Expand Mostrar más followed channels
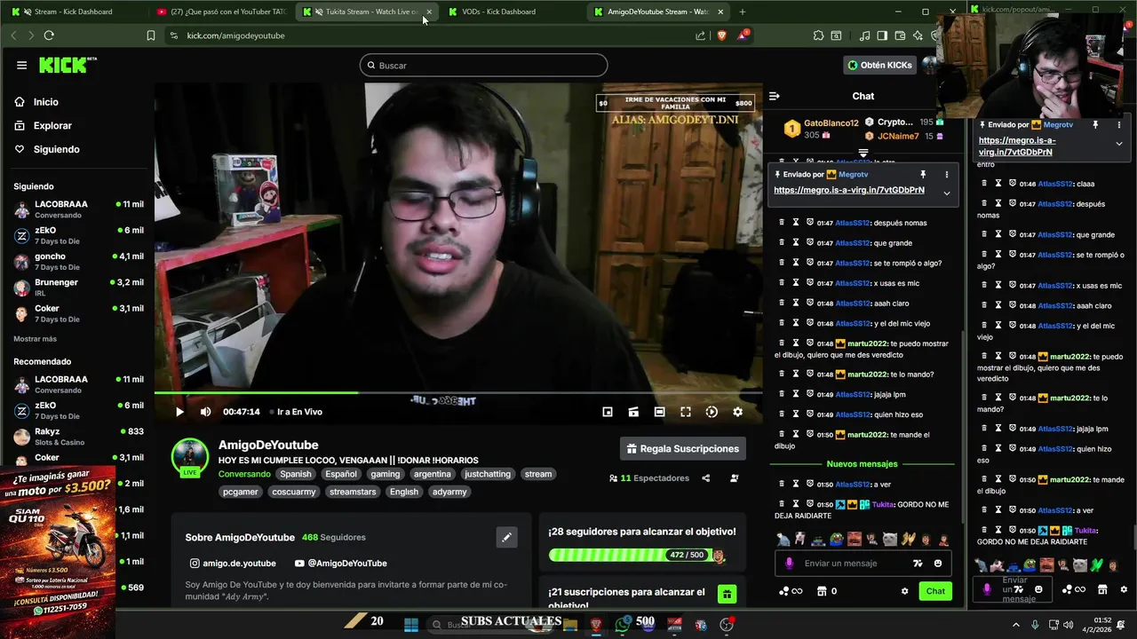The image size is (1137, 639). pyautogui.click(x=35, y=339)
